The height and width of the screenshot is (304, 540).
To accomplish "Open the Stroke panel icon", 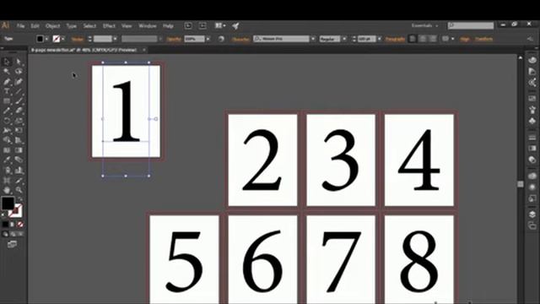I will click(532, 138).
